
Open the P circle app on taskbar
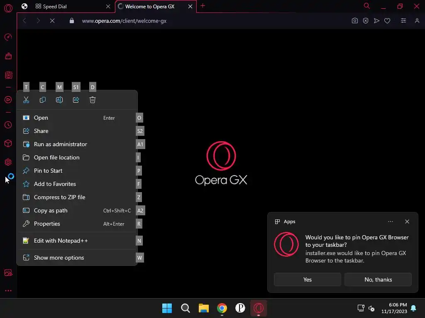tap(240, 308)
